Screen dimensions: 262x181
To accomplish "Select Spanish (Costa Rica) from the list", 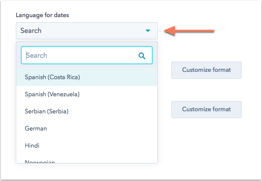I will pyautogui.click(x=53, y=77).
